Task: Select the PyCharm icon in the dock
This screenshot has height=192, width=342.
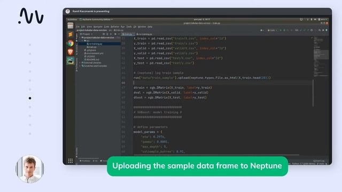Action: click(x=70, y=60)
